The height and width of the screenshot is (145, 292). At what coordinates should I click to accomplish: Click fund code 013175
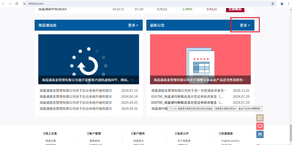click(x=118, y=9)
